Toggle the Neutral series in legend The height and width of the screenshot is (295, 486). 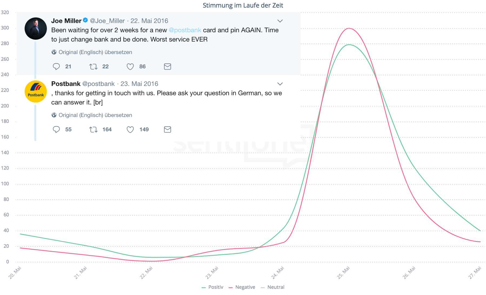click(x=273, y=287)
